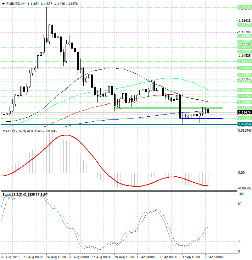This screenshot has width=252, height=260.
Task: Select the 1.11725 resistance level label
Action: tap(245, 107)
